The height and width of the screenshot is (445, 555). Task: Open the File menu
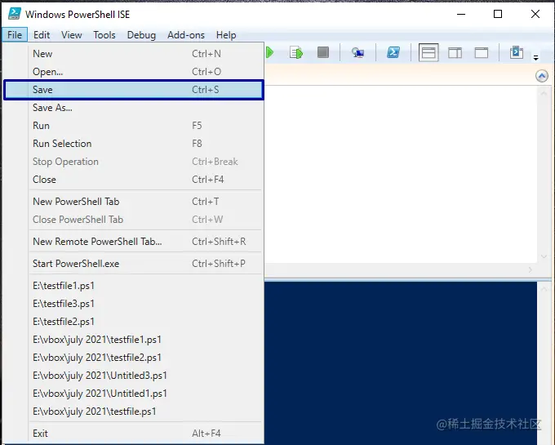click(x=15, y=34)
